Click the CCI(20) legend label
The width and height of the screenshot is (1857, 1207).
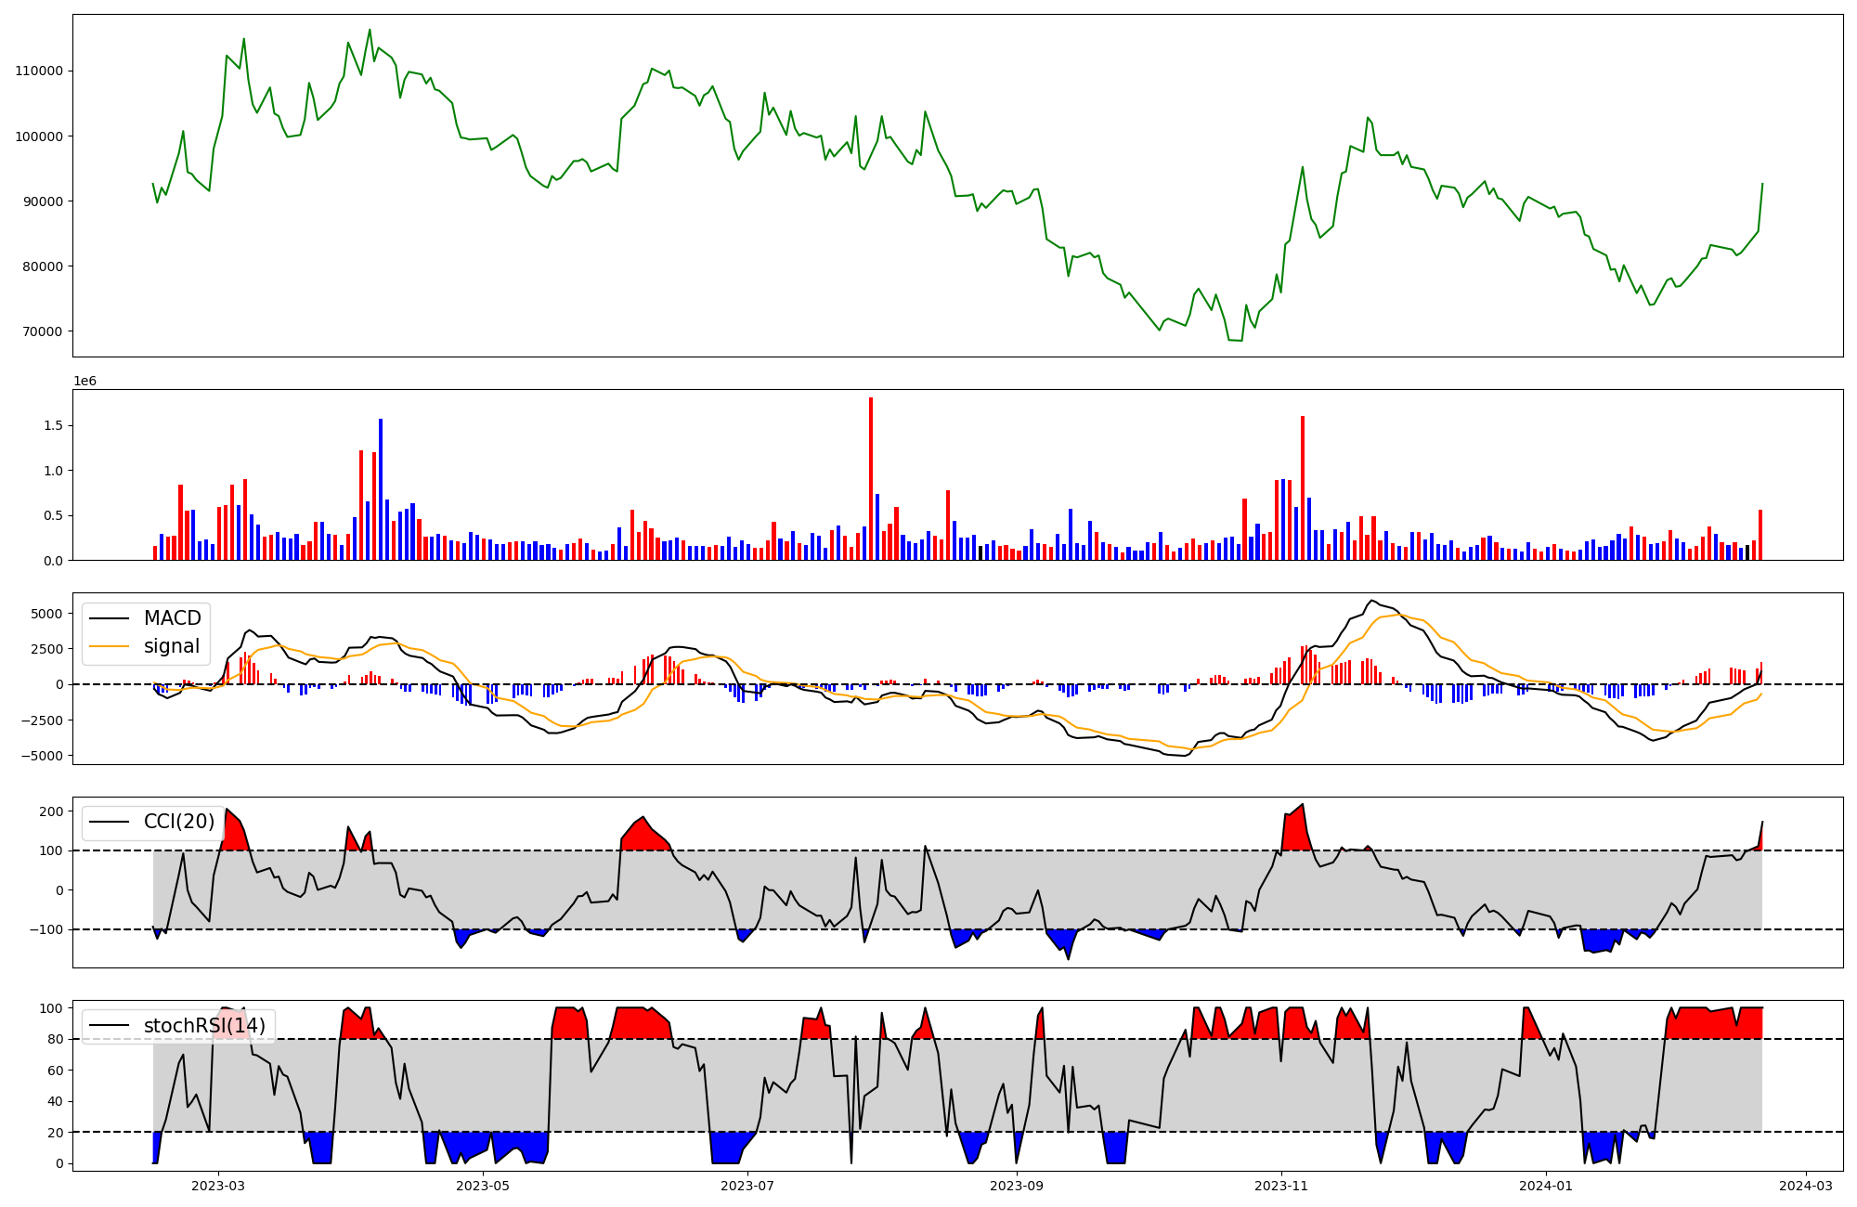click(x=179, y=822)
